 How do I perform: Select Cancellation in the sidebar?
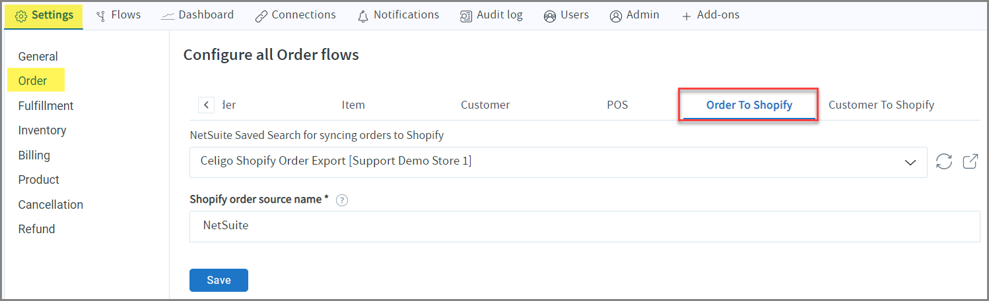(x=51, y=205)
